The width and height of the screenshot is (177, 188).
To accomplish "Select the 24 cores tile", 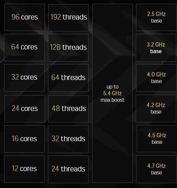I will point(25,109).
